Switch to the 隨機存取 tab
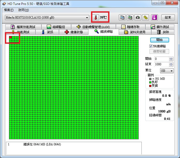The image size is (180, 158). click(x=131, y=27)
